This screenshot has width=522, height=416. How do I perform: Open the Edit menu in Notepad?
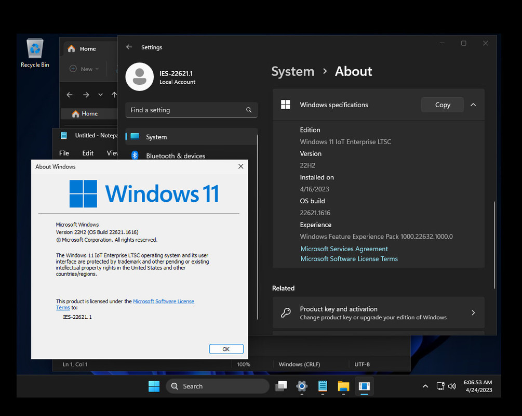[x=88, y=153]
